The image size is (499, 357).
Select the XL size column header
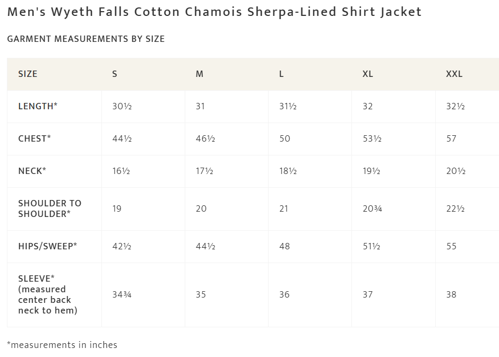point(368,74)
